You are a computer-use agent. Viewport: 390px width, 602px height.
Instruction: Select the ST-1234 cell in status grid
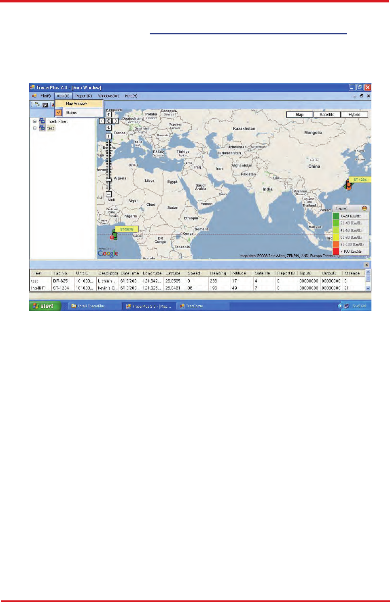coord(63,288)
